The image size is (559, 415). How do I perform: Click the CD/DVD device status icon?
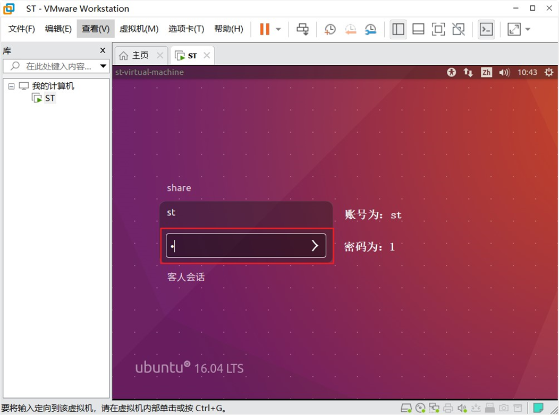pyautogui.click(x=420, y=407)
